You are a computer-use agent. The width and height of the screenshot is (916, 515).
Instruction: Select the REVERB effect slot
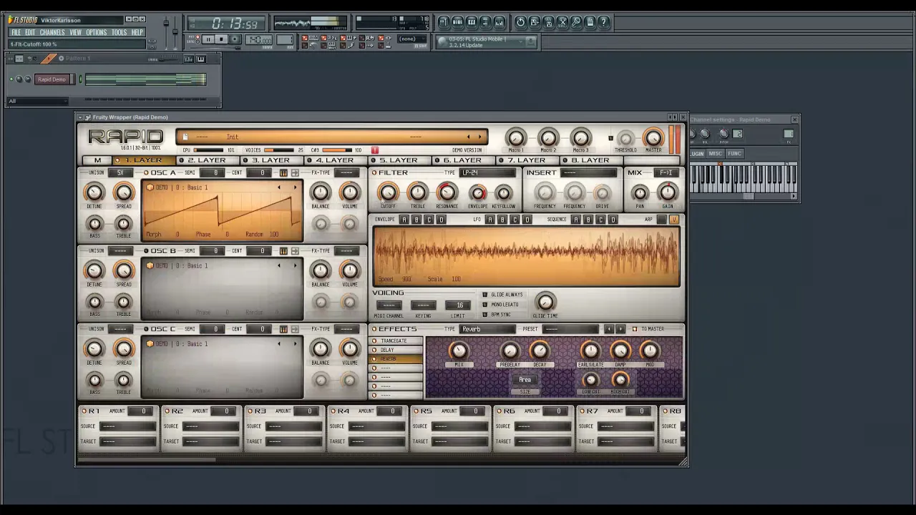(395, 359)
